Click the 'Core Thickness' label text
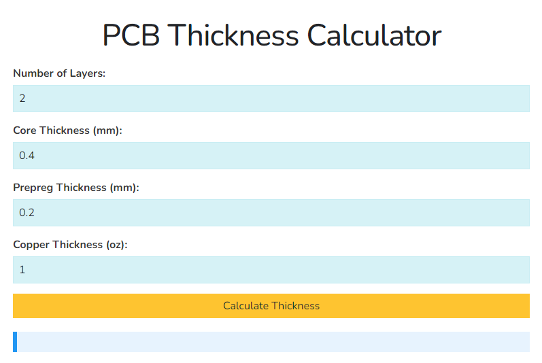 click(51, 131)
